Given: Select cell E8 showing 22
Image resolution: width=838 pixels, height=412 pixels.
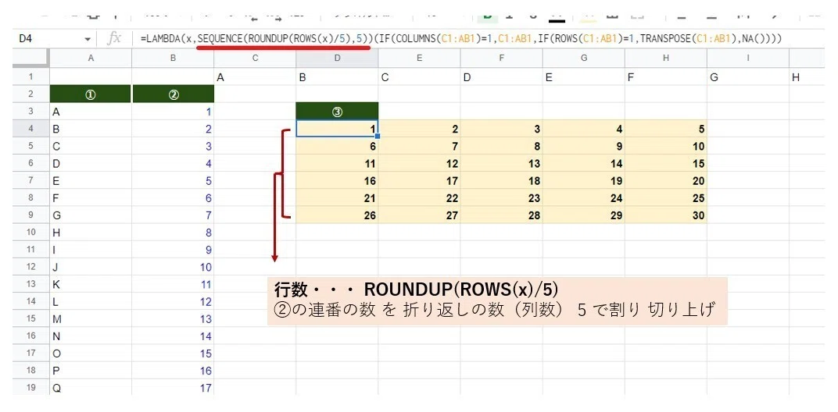Looking at the screenshot, I should (x=420, y=198).
